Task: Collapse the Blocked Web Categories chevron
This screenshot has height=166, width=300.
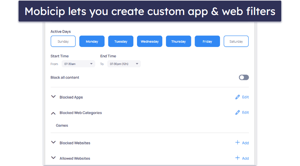Action: click(53, 113)
